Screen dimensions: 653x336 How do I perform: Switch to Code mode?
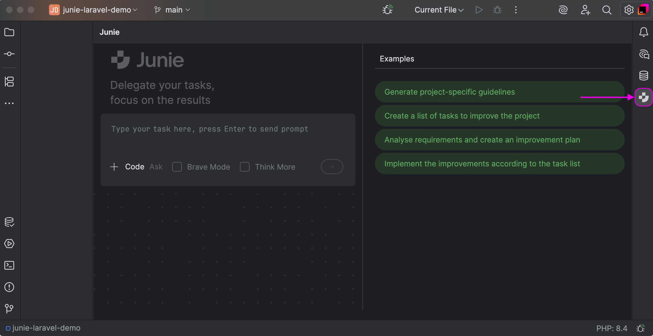135,167
